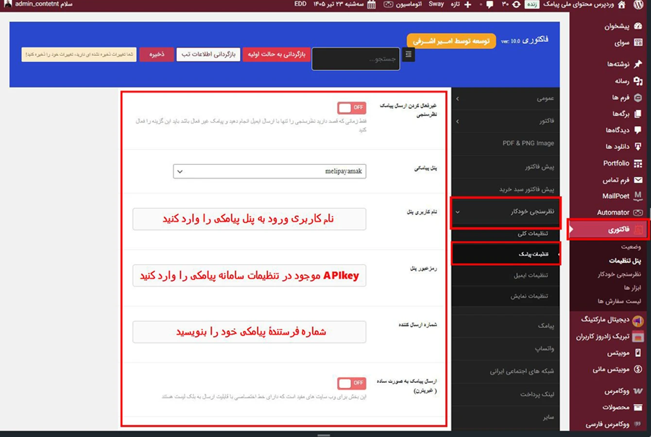The width and height of the screenshot is (651, 437).
Task: Open the سوای sidebar icon
Action: click(638, 43)
